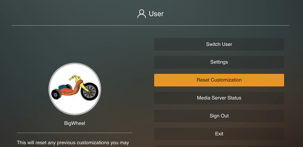
Task: Open Media Server Status
Action: click(219, 98)
